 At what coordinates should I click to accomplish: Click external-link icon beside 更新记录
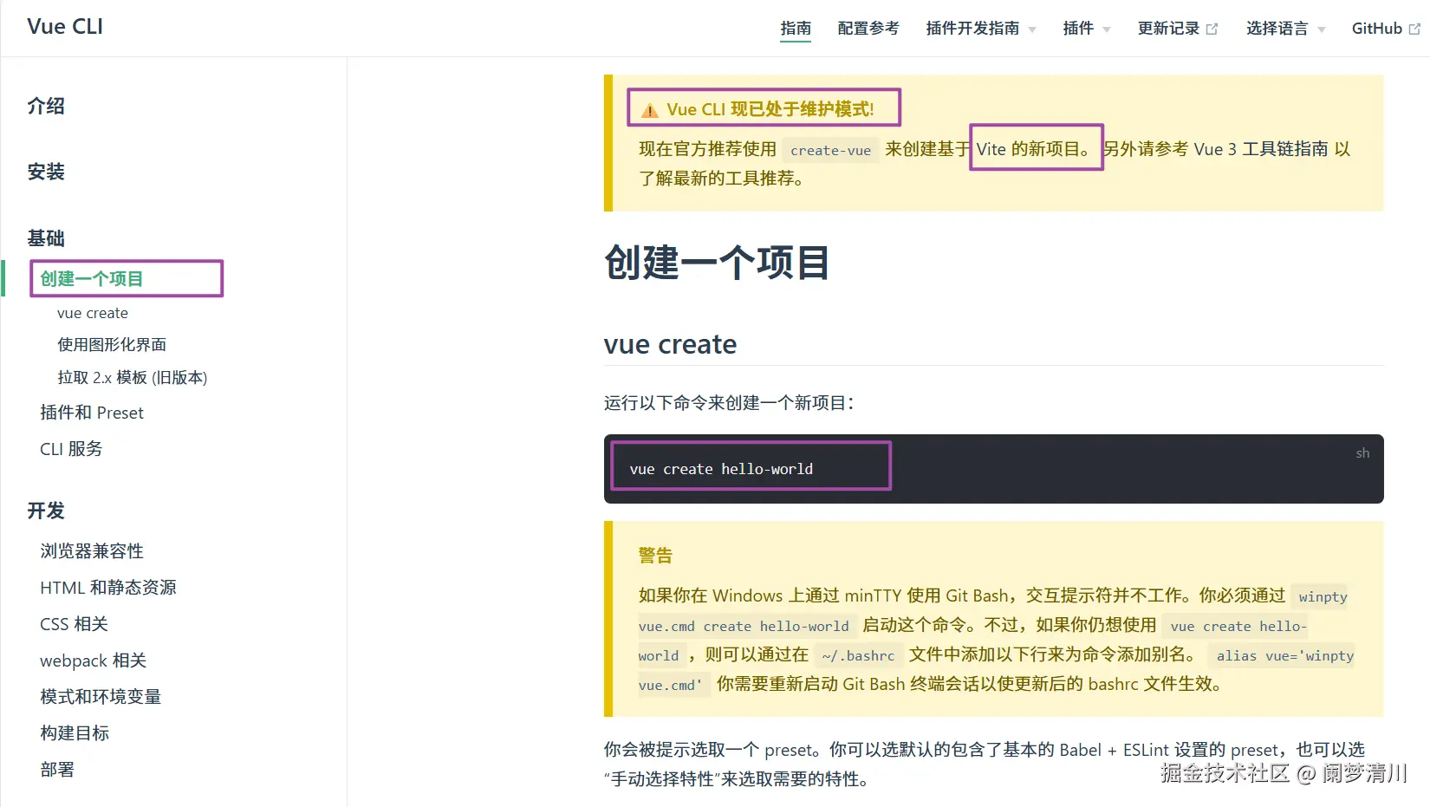1212,29
